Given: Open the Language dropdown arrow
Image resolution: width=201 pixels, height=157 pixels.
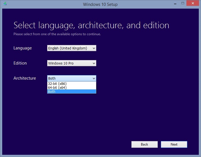Looking at the screenshot, I should click(x=94, y=48).
